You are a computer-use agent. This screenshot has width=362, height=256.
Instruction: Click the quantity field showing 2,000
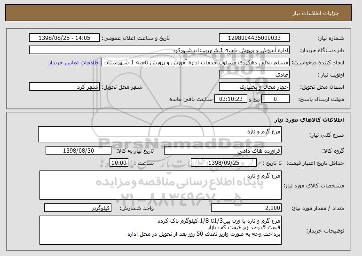pos(246,208)
